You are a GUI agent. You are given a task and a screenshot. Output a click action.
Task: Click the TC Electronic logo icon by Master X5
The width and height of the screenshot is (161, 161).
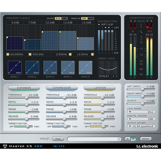5,146
